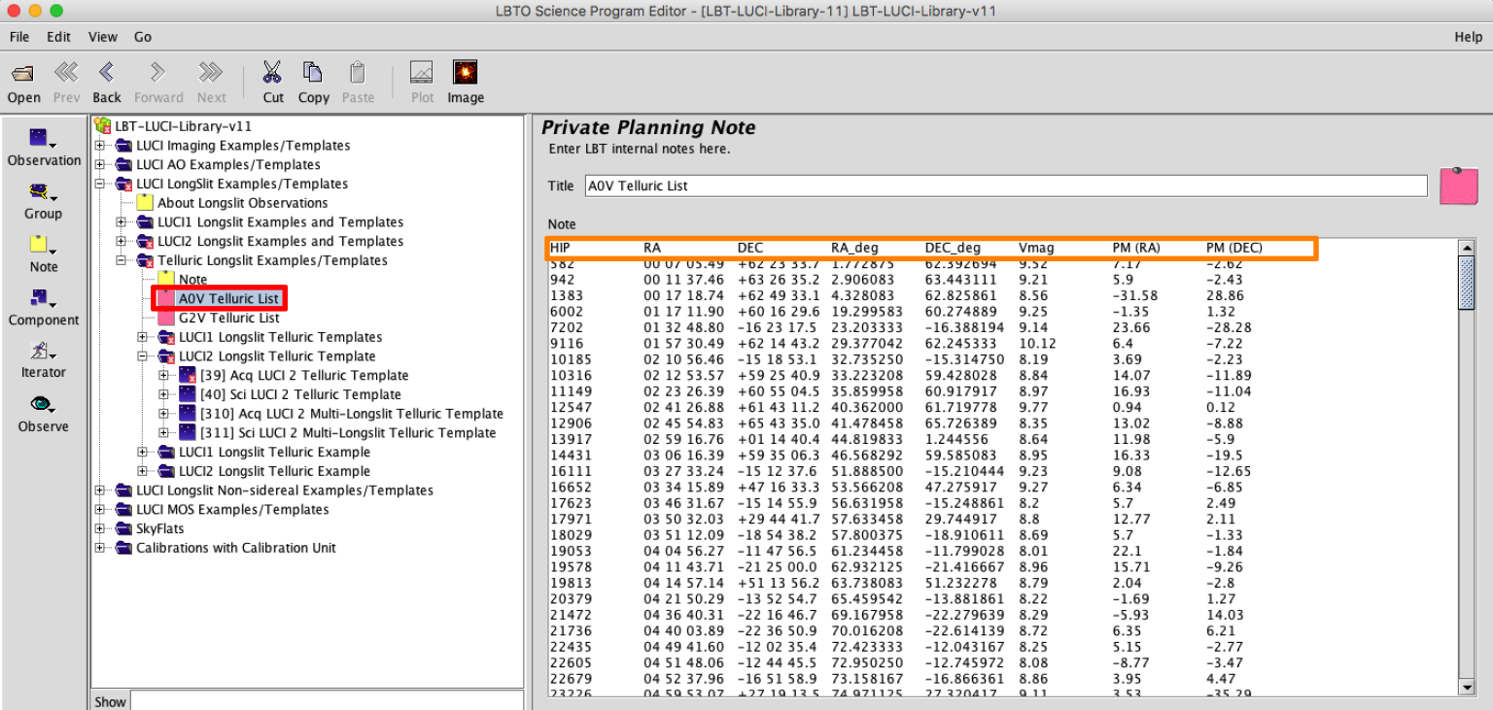Click the Note scrollbar up arrow
The width and height of the screenshot is (1493, 710).
(1468, 249)
